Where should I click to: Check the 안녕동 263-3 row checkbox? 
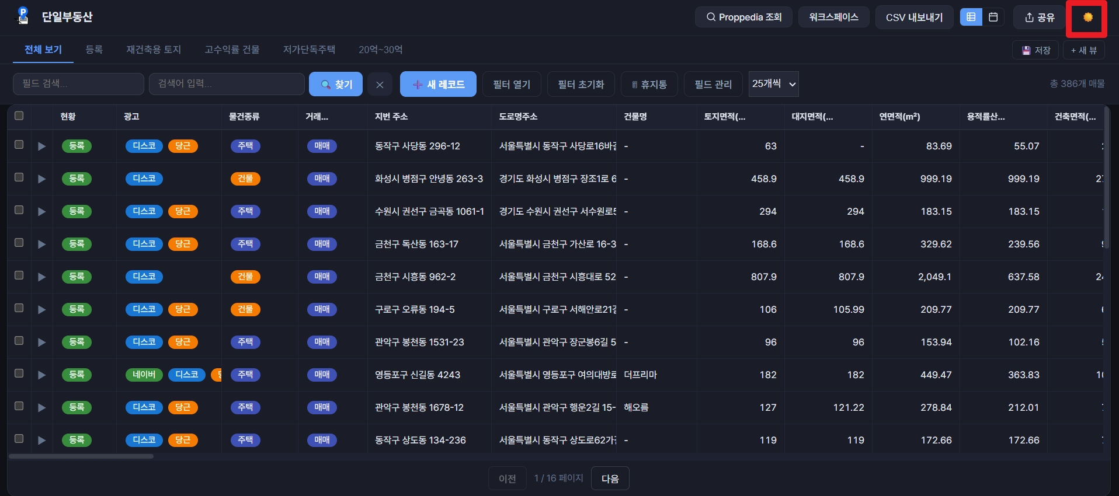pyautogui.click(x=19, y=177)
